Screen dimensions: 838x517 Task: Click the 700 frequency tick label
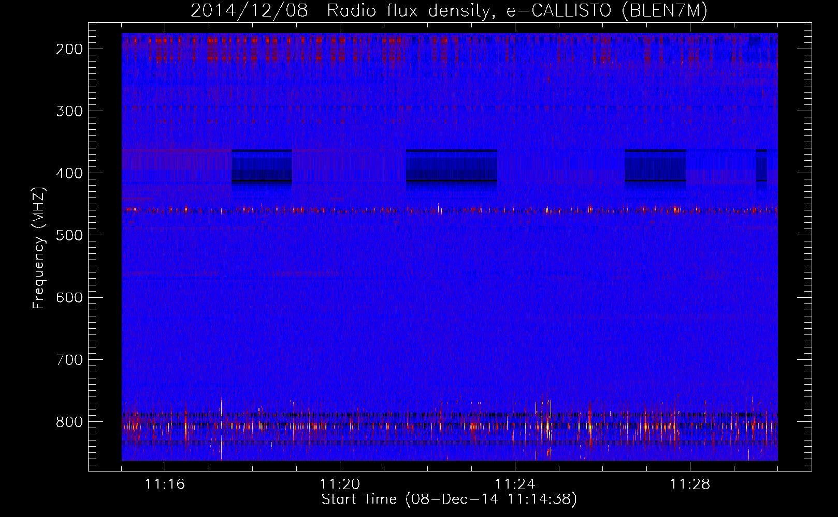pyautogui.click(x=69, y=359)
